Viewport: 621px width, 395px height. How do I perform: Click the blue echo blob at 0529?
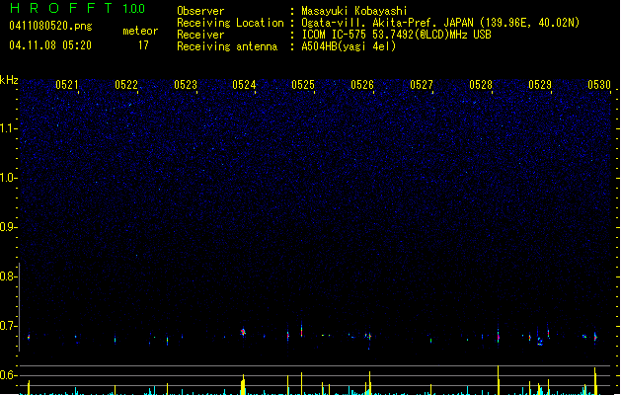pos(539,342)
